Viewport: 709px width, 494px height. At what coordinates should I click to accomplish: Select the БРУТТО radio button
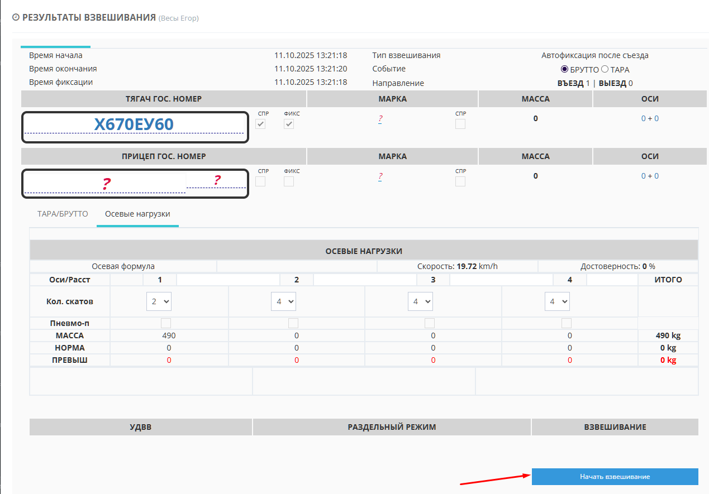[x=564, y=70]
